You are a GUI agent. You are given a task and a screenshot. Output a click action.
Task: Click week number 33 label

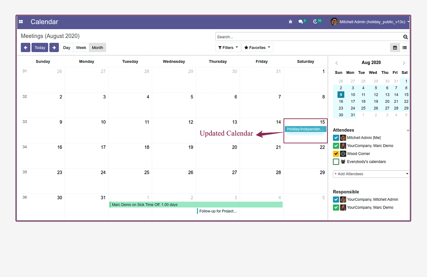(x=25, y=122)
